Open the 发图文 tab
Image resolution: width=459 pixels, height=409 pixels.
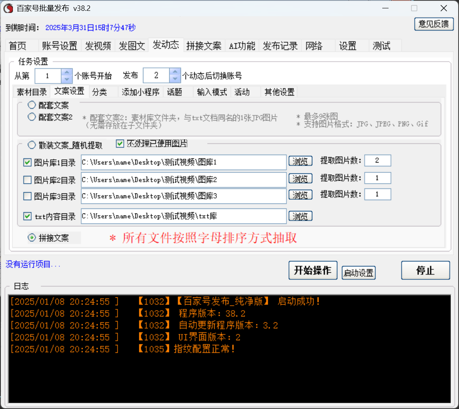(132, 46)
